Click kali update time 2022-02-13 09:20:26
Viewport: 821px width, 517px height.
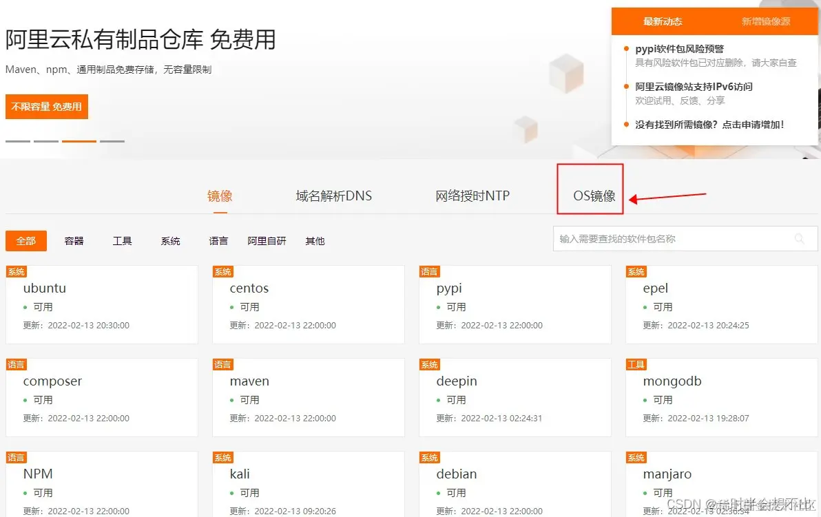click(295, 511)
